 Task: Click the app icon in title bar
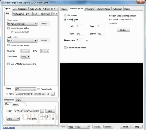pyautogui.click(x=3, y=3)
